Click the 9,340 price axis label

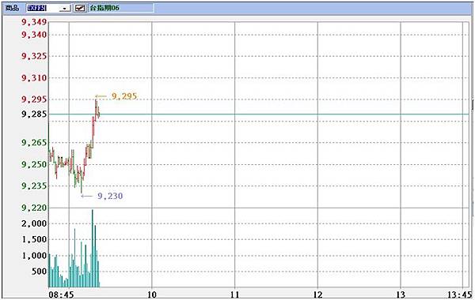pyautogui.click(x=34, y=35)
